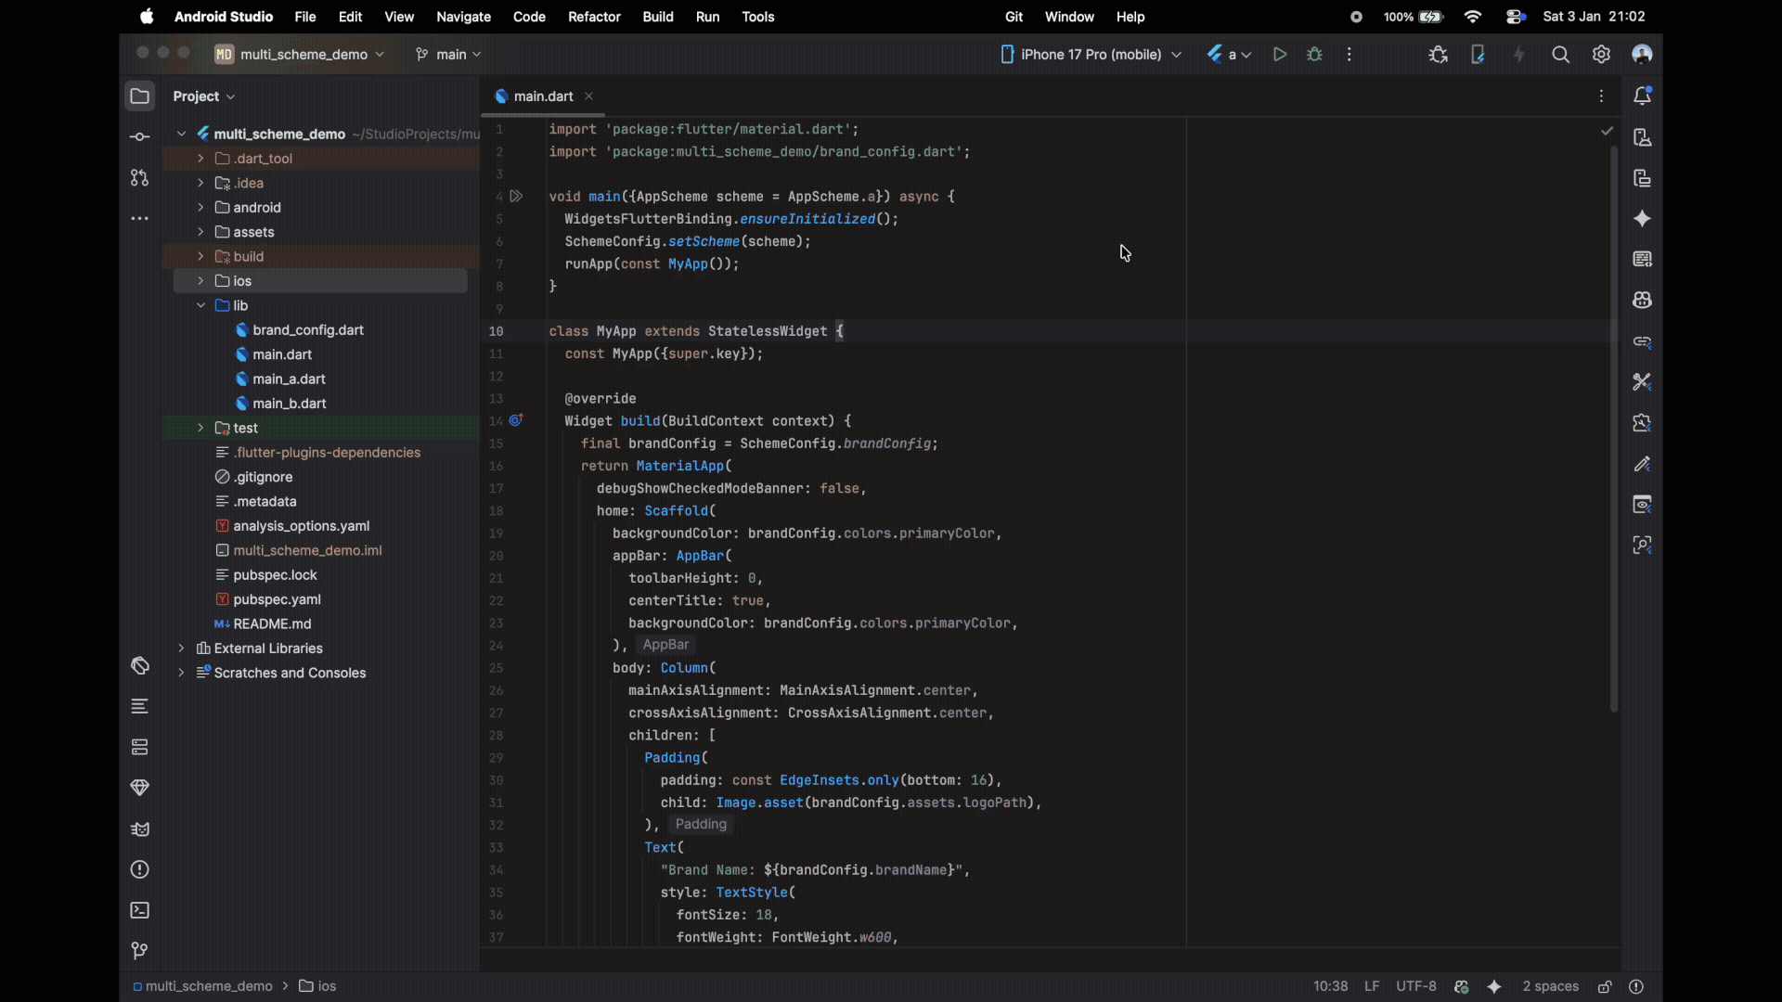Click the line position 10:38 indicator
1782x1002 pixels.
click(x=1330, y=986)
